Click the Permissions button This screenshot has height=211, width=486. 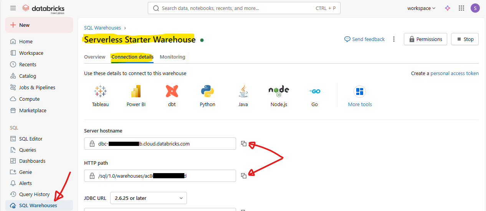pyautogui.click(x=425, y=39)
